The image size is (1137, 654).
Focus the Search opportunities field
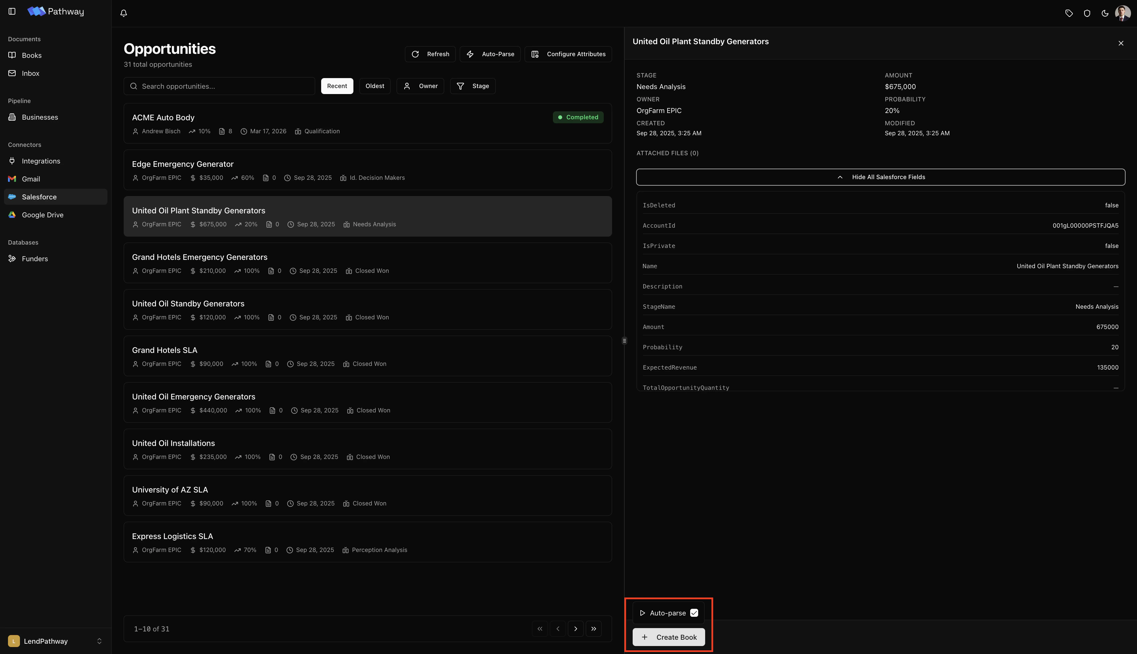pyautogui.click(x=219, y=86)
